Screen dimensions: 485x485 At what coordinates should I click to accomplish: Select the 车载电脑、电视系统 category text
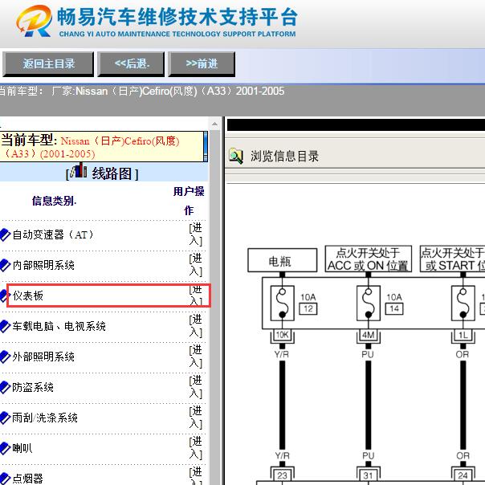point(59,326)
